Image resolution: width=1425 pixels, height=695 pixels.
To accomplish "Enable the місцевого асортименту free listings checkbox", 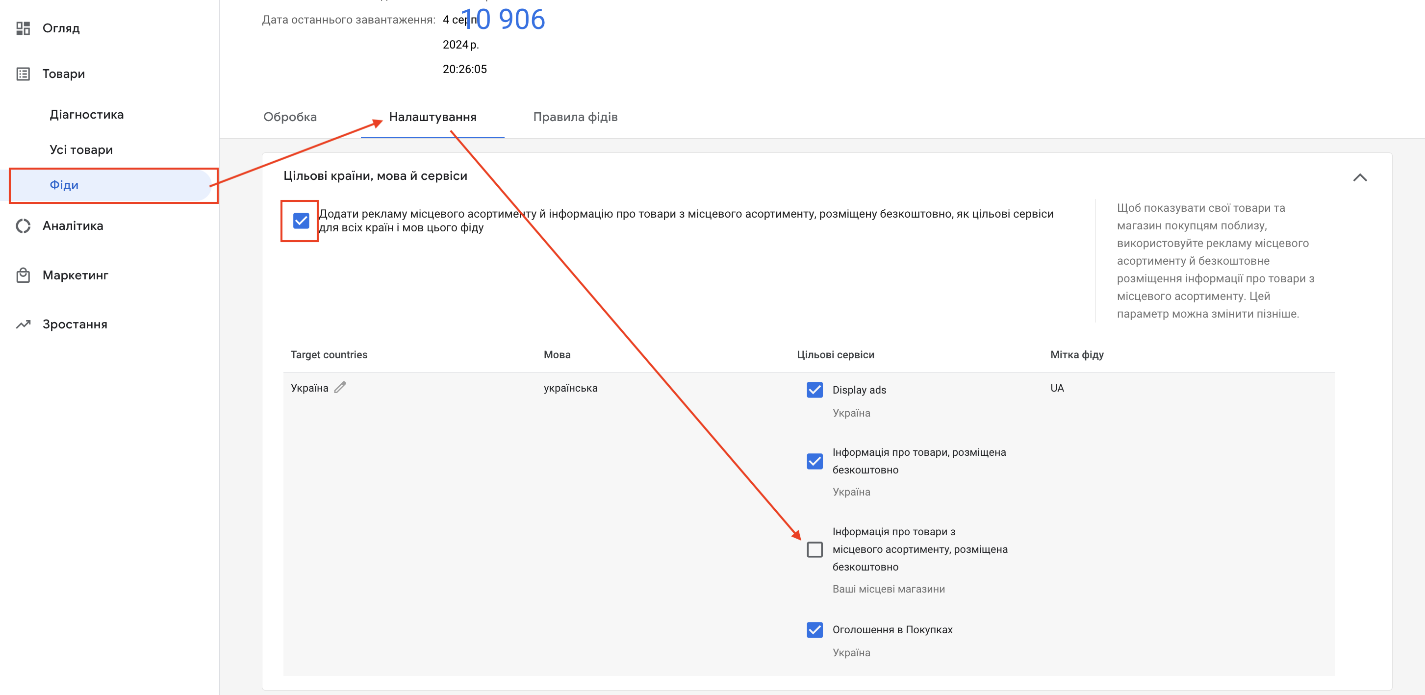I will pos(814,549).
